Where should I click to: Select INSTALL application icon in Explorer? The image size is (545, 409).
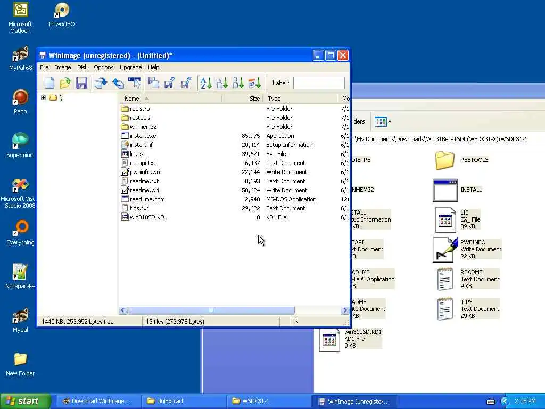coord(458,190)
